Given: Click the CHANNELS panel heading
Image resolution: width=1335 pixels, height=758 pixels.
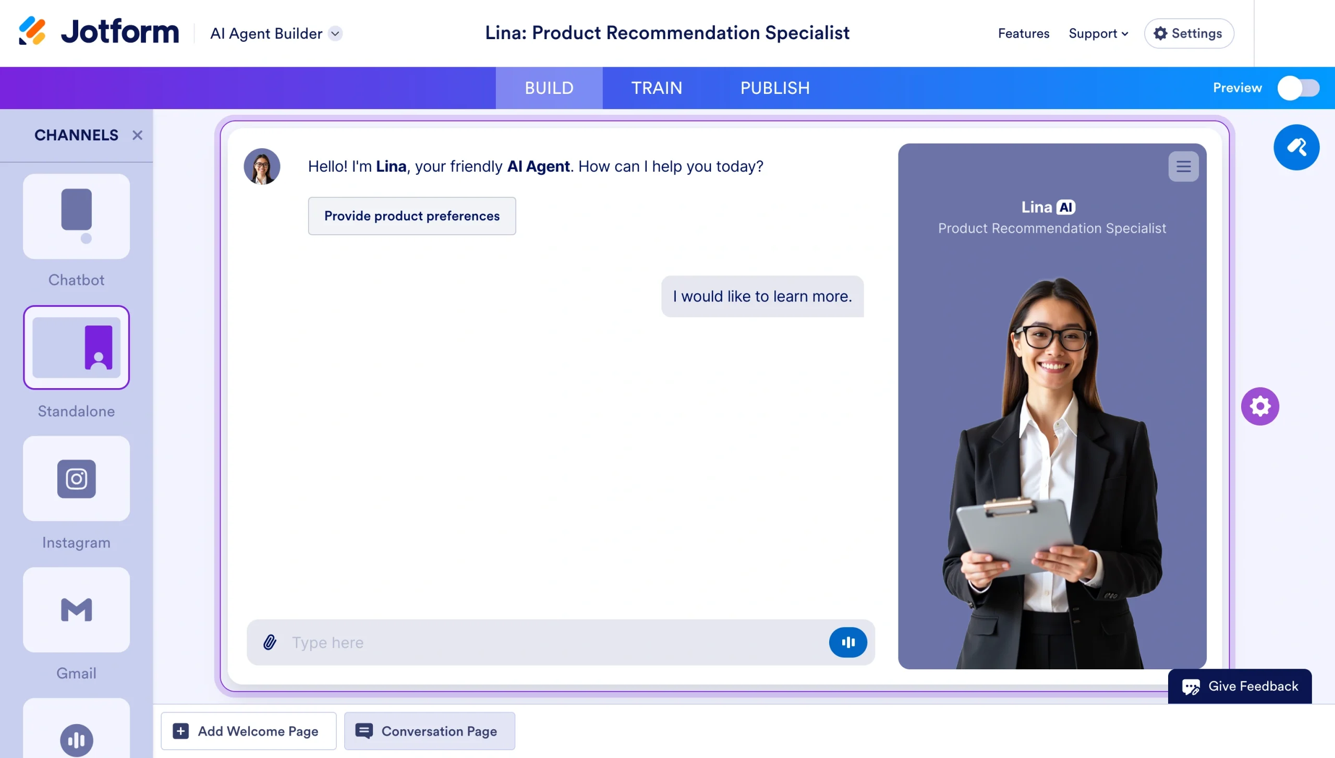Looking at the screenshot, I should point(76,135).
